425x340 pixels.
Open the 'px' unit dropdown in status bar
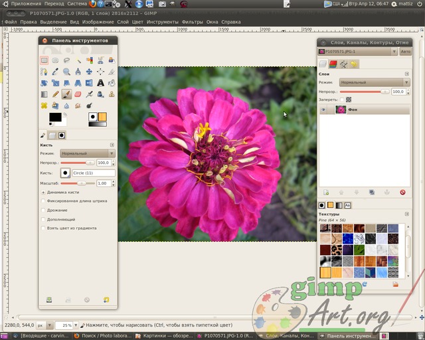(44, 325)
